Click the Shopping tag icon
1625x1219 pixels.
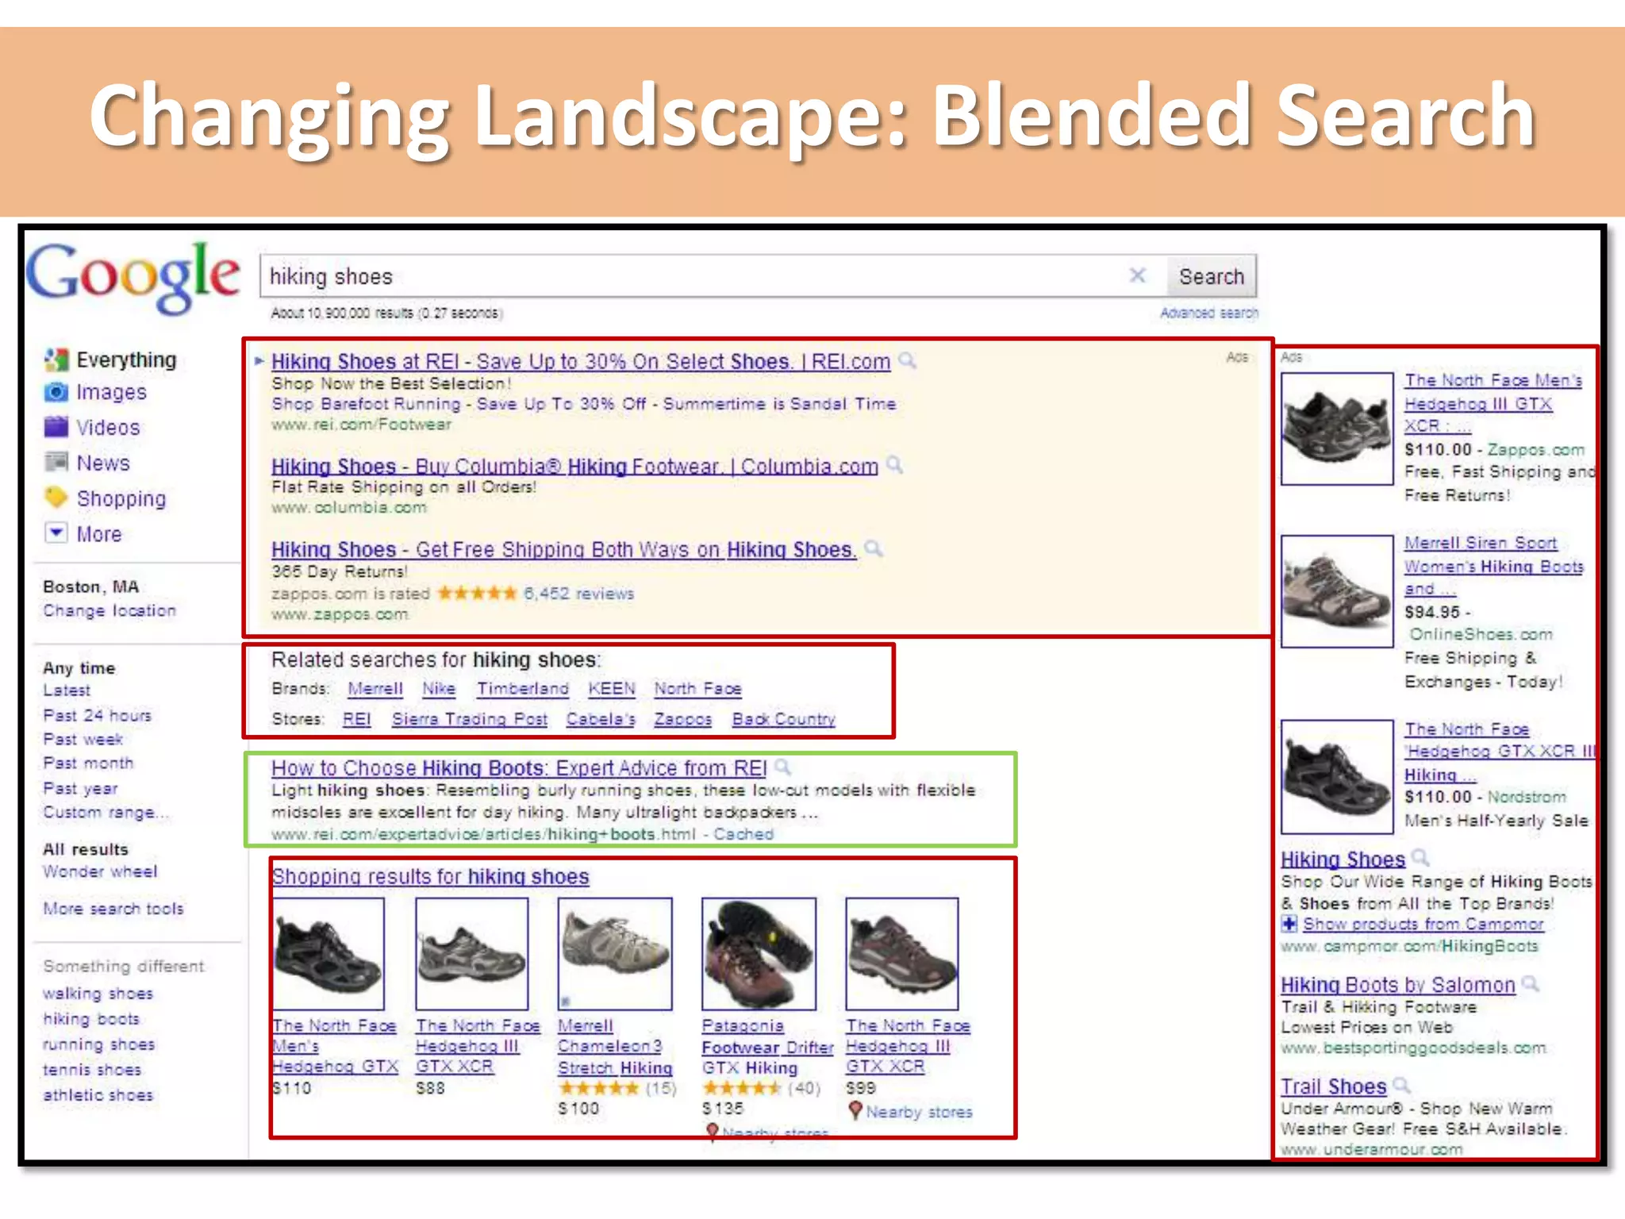tap(56, 498)
